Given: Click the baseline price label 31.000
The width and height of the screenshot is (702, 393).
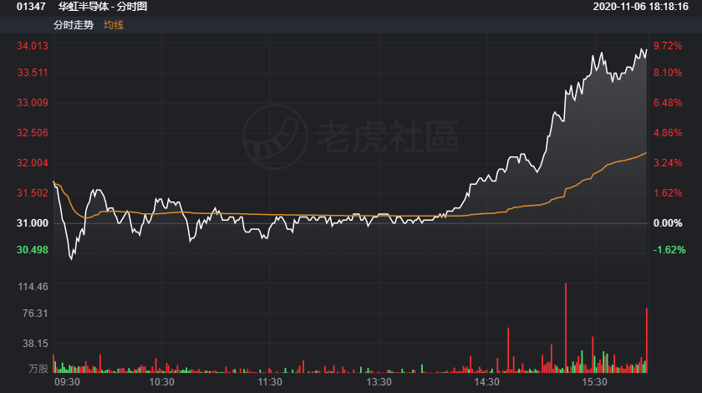Looking at the screenshot, I should point(33,222).
